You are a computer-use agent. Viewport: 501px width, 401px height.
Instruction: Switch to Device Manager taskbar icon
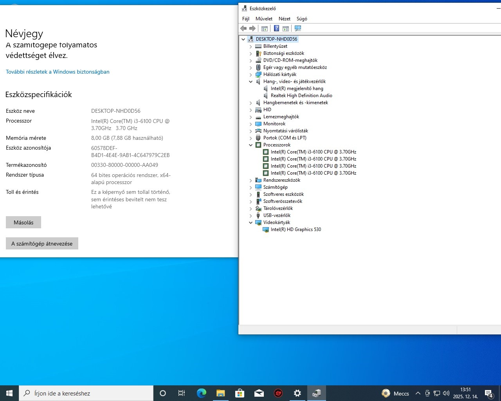pyautogui.click(x=316, y=393)
